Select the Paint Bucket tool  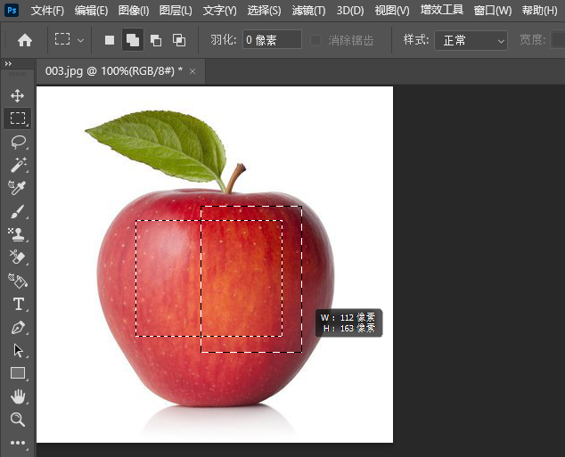coord(17,281)
